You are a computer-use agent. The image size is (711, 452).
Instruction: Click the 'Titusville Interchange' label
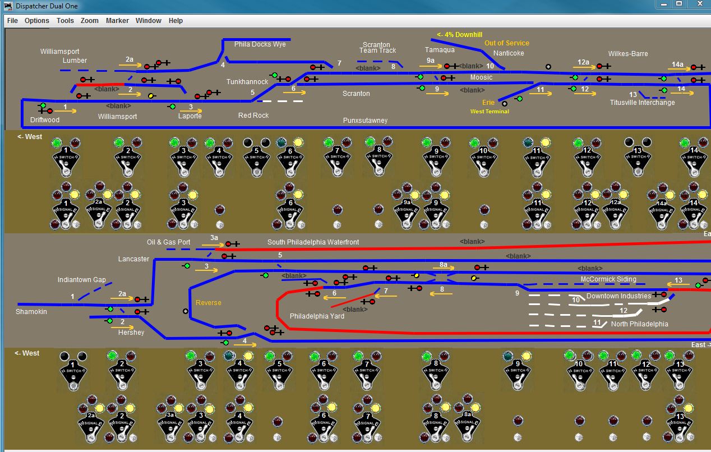click(643, 103)
